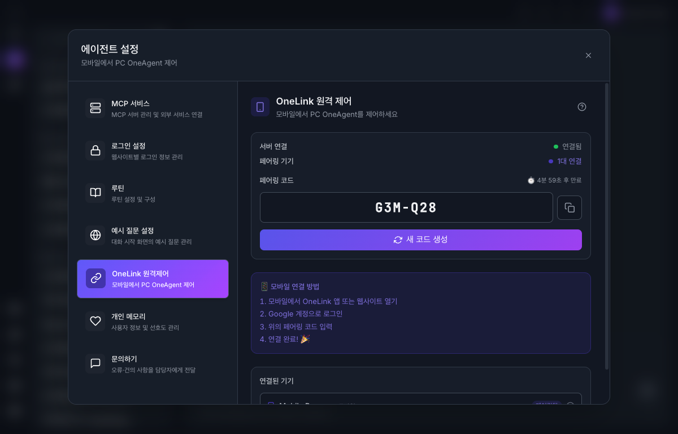Open the 로그인 설정 section
The height and width of the screenshot is (434, 678).
[153, 151]
